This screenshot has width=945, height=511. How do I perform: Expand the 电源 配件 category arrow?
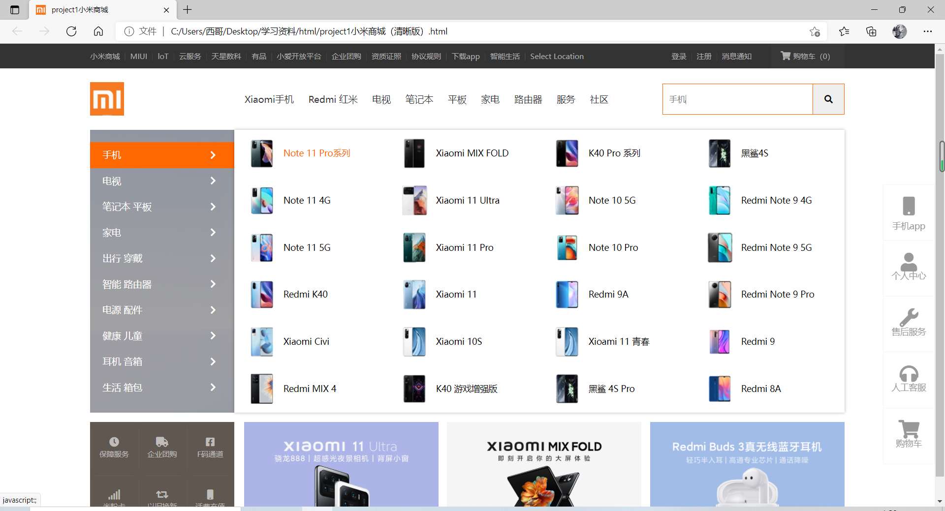(x=213, y=310)
